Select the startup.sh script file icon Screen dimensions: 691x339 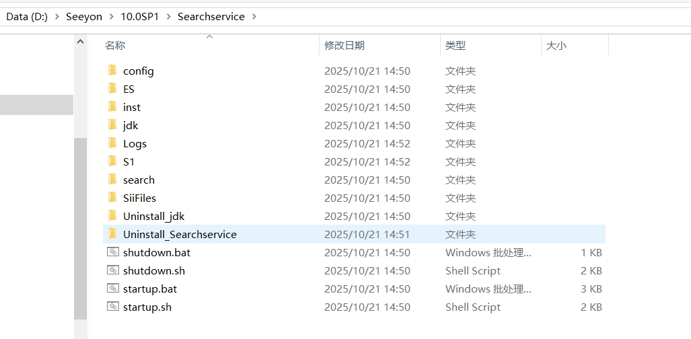pyautogui.click(x=112, y=307)
